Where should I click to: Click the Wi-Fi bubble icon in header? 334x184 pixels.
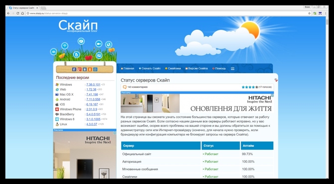(x=64, y=46)
